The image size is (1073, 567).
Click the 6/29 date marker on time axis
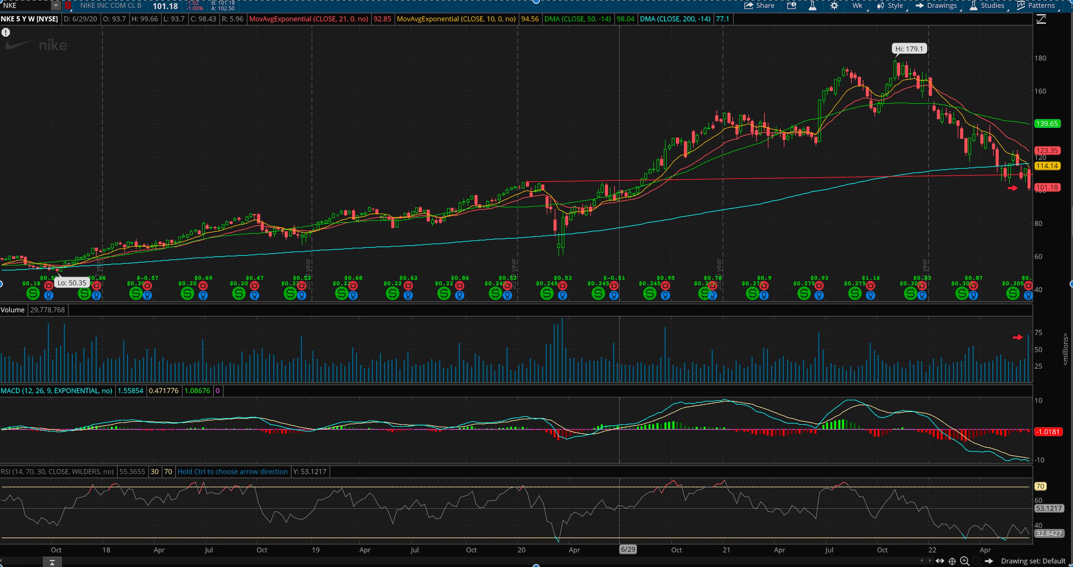(628, 549)
